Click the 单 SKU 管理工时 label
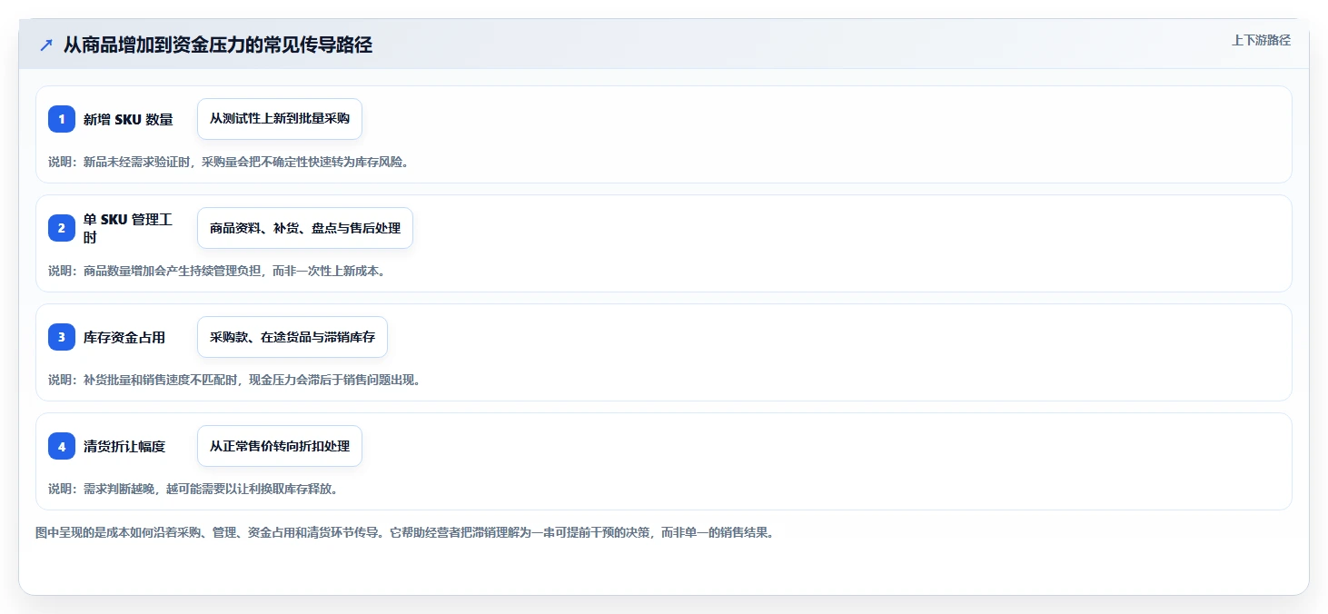Screen dimensions: 1328x614 click(128, 228)
